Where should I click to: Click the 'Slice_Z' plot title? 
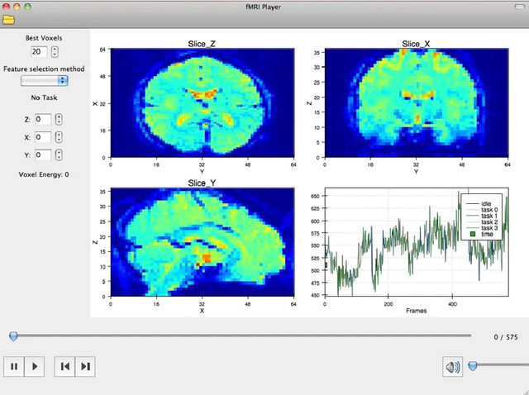point(202,44)
